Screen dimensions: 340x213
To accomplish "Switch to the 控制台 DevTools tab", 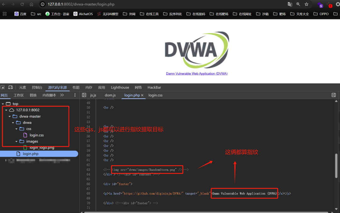I will point(37,87).
